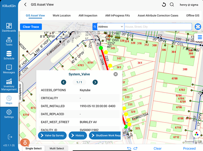Open Messages from the sidebar

(9, 69)
